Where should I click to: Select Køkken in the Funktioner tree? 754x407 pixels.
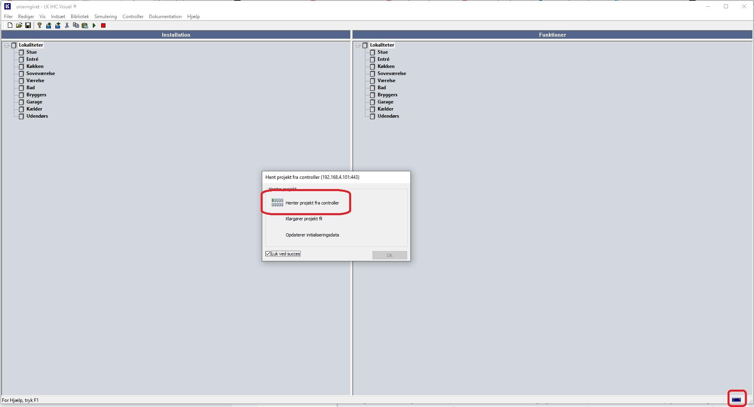pos(386,66)
